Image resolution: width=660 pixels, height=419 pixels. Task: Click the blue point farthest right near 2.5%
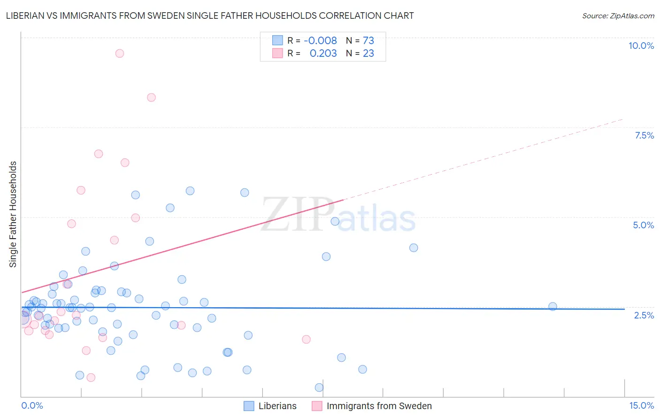tap(553, 306)
